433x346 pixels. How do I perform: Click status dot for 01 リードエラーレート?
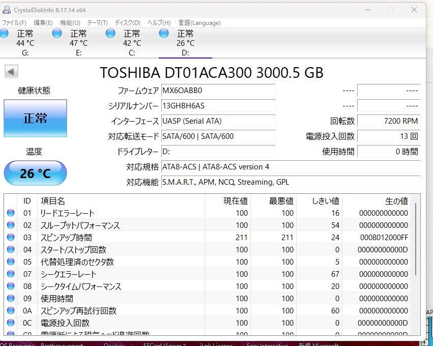[11, 213]
